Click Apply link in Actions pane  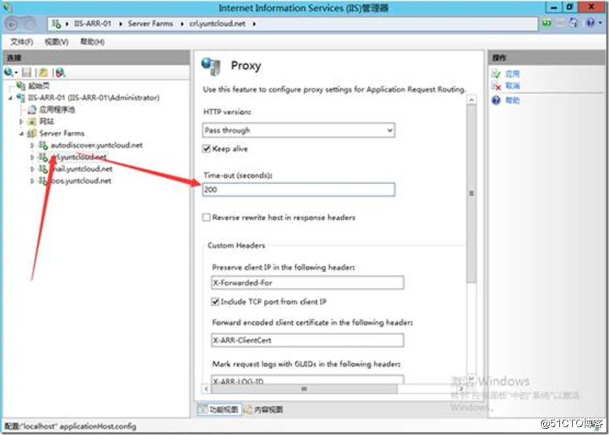512,73
